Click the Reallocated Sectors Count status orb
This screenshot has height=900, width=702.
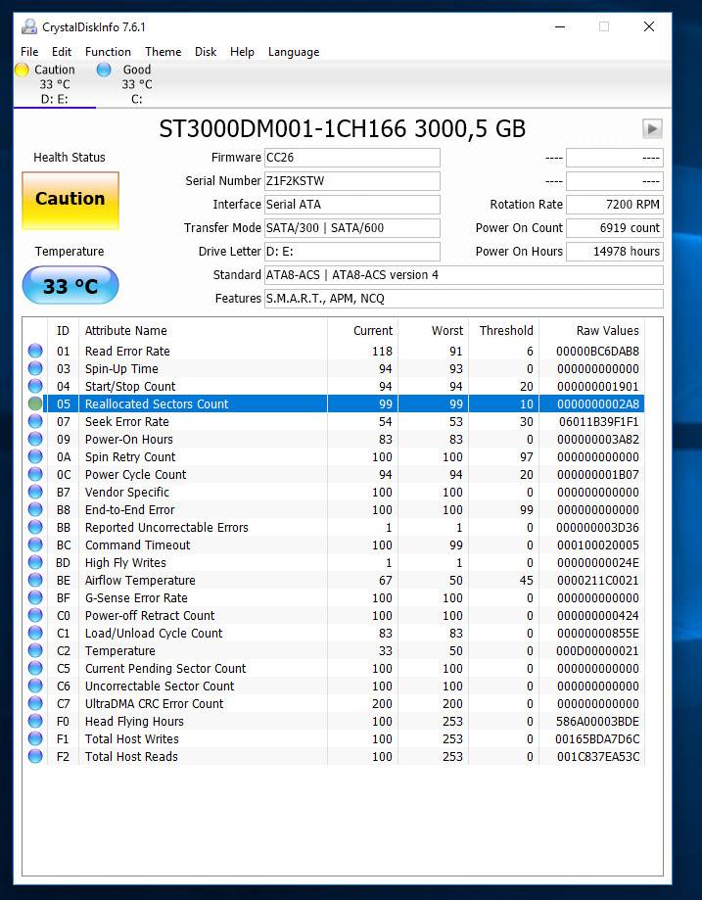point(35,403)
